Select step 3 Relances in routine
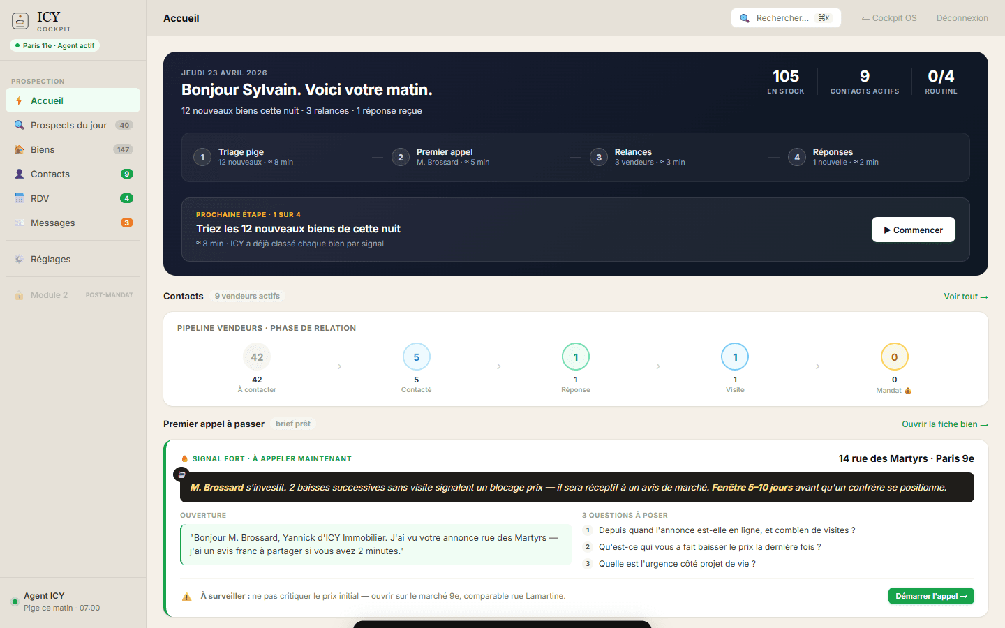This screenshot has height=628, width=1005. click(639, 157)
